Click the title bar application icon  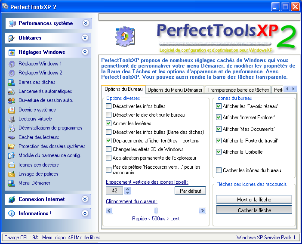pyautogui.click(x=6, y=6)
